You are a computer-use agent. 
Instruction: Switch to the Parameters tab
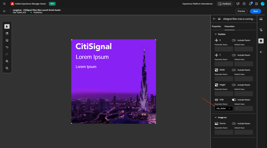tap(229, 27)
